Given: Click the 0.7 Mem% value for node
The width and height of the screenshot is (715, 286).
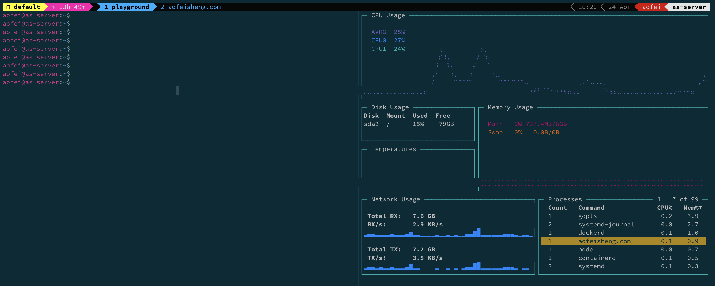Looking at the screenshot, I should point(693,250).
